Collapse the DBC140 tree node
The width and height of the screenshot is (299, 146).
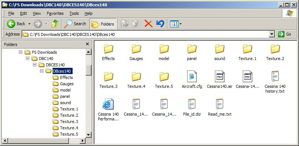click(28, 58)
